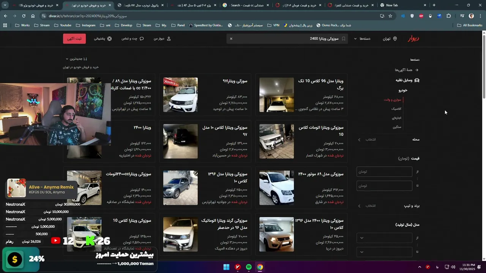Click the Windows Start button

tap(226, 267)
